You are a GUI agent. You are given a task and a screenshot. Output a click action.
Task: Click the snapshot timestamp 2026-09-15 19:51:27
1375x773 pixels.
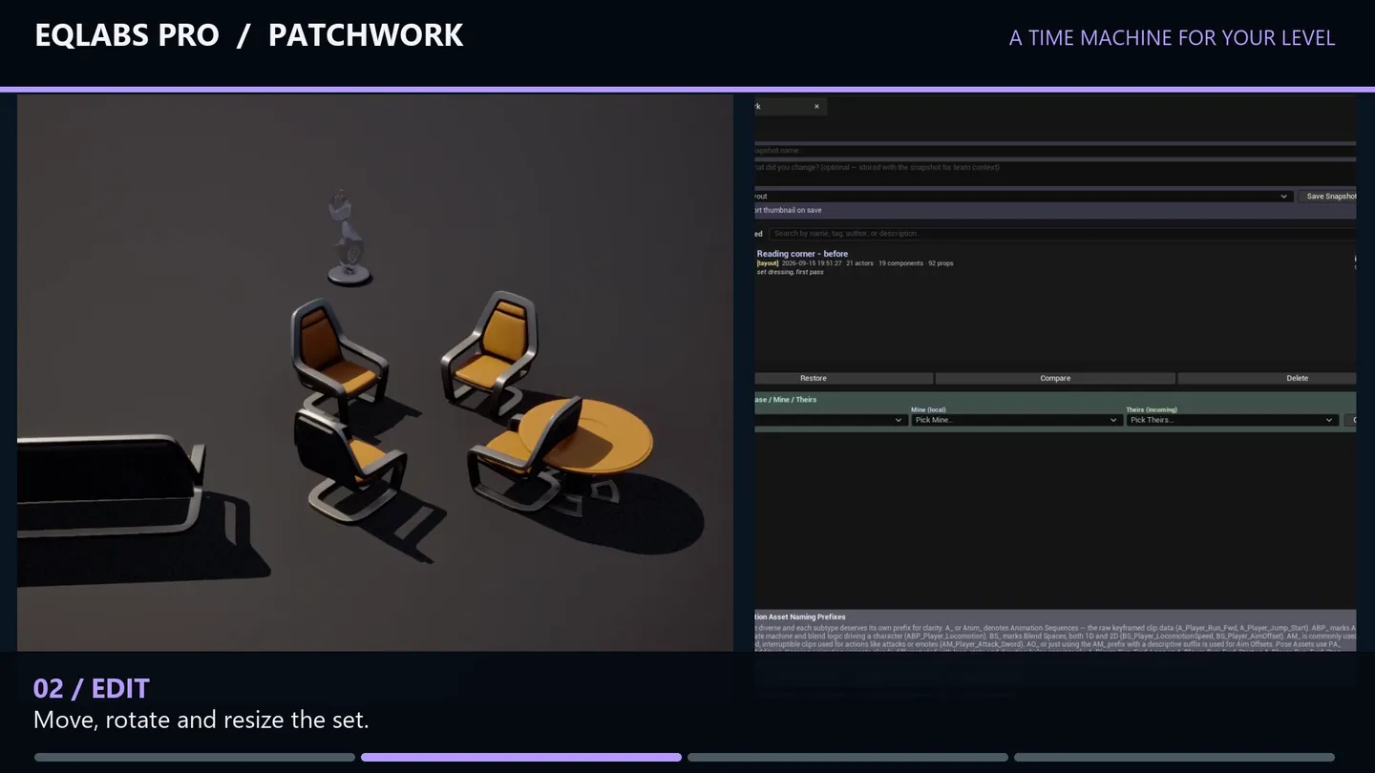pyautogui.click(x=812, y=263)
